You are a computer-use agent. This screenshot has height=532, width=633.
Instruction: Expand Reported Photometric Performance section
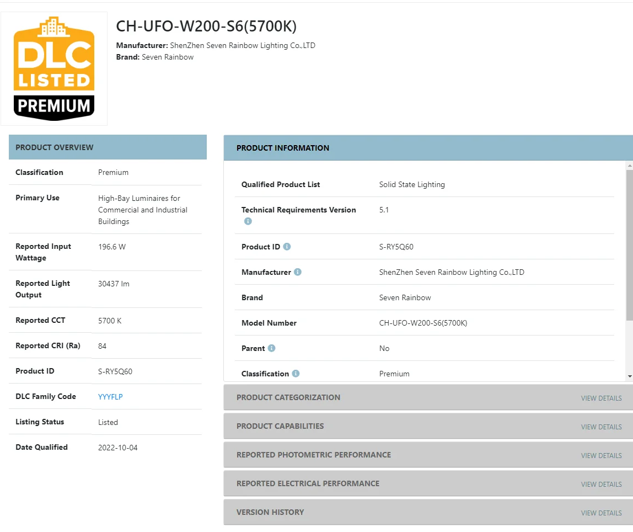pyautogui.click(x=314, y=455)
